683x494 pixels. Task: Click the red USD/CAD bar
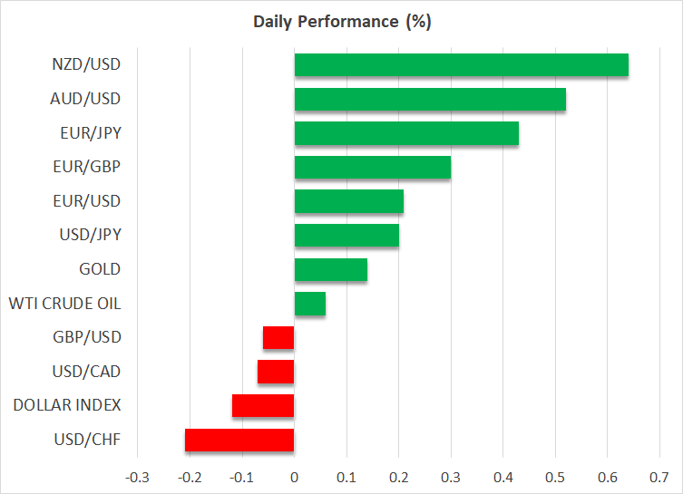(x=276, y=372)
